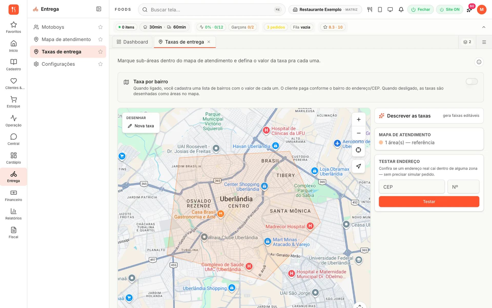Favorite Mapa de atendimento with its star
The image size is (492, 308).
(x=100, y=39)
